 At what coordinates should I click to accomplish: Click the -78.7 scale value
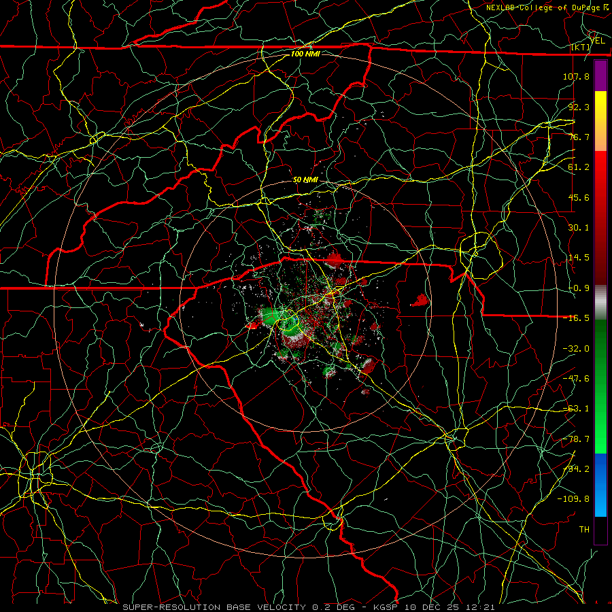click(576, 439)
